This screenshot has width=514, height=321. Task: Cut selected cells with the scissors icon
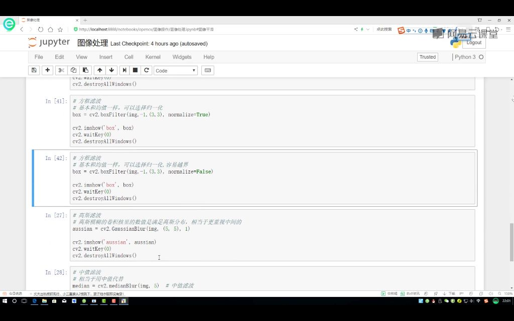click(x=61, y=70)
